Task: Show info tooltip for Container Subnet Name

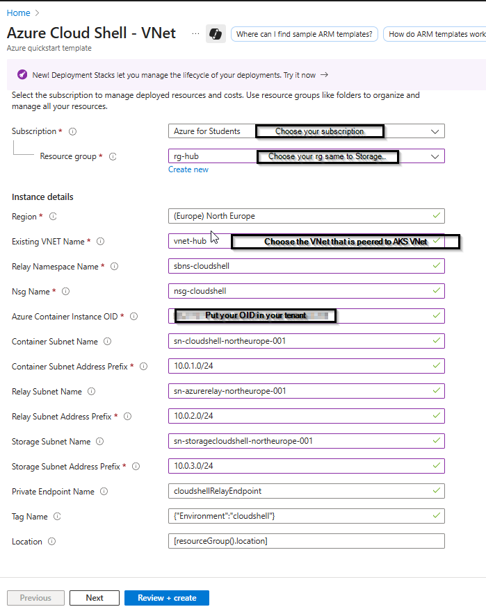Action: tap(107, 342)
